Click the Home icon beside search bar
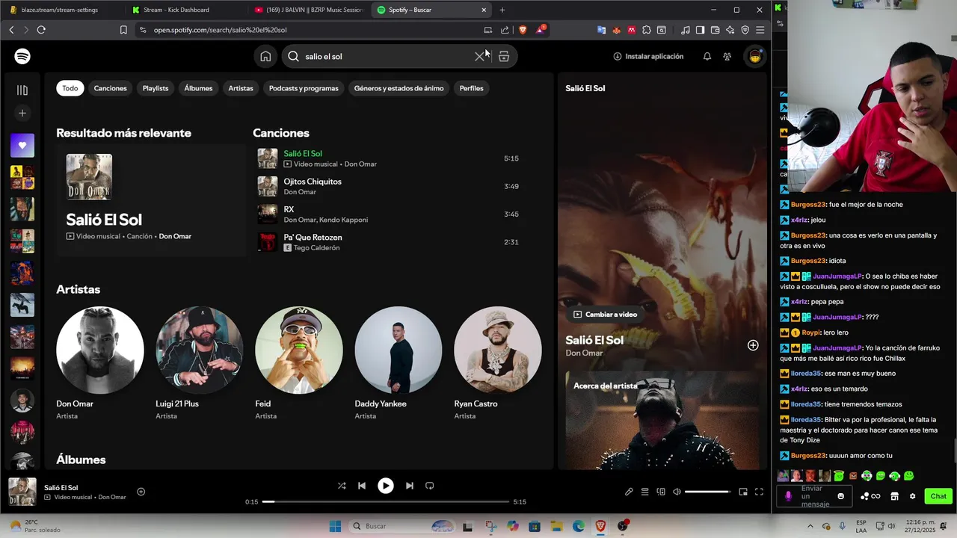This screenshot has height=538, width=957. tap(265, 56)
